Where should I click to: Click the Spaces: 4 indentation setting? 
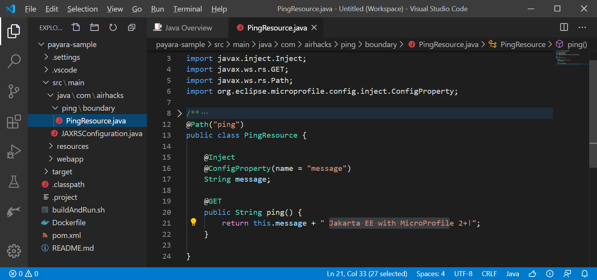pyautogui.click(x=430, y=274)
